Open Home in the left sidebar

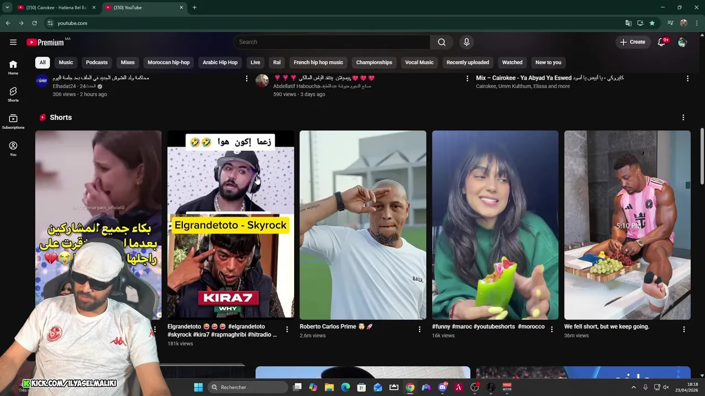[x=13, y=67]
